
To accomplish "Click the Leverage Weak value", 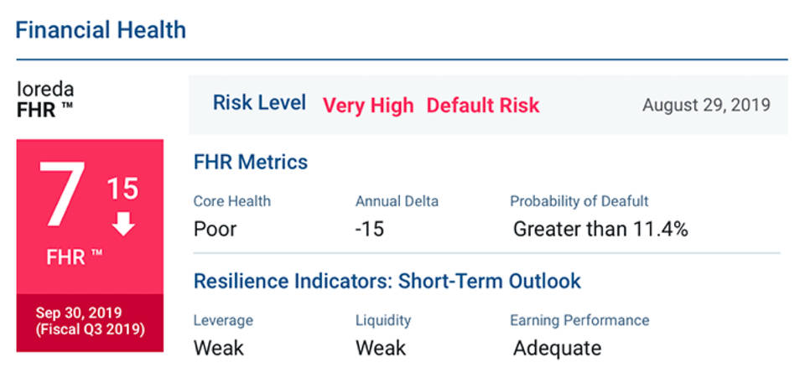I will pos(217,347).
